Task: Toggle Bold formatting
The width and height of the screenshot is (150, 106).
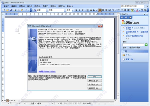Action: point(76,10)
